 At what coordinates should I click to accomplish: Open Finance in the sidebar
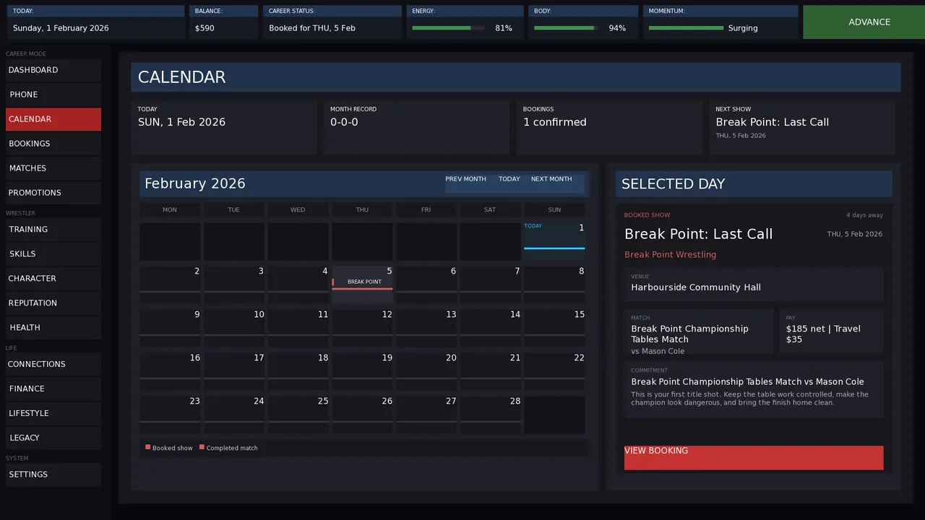point(53,389)
